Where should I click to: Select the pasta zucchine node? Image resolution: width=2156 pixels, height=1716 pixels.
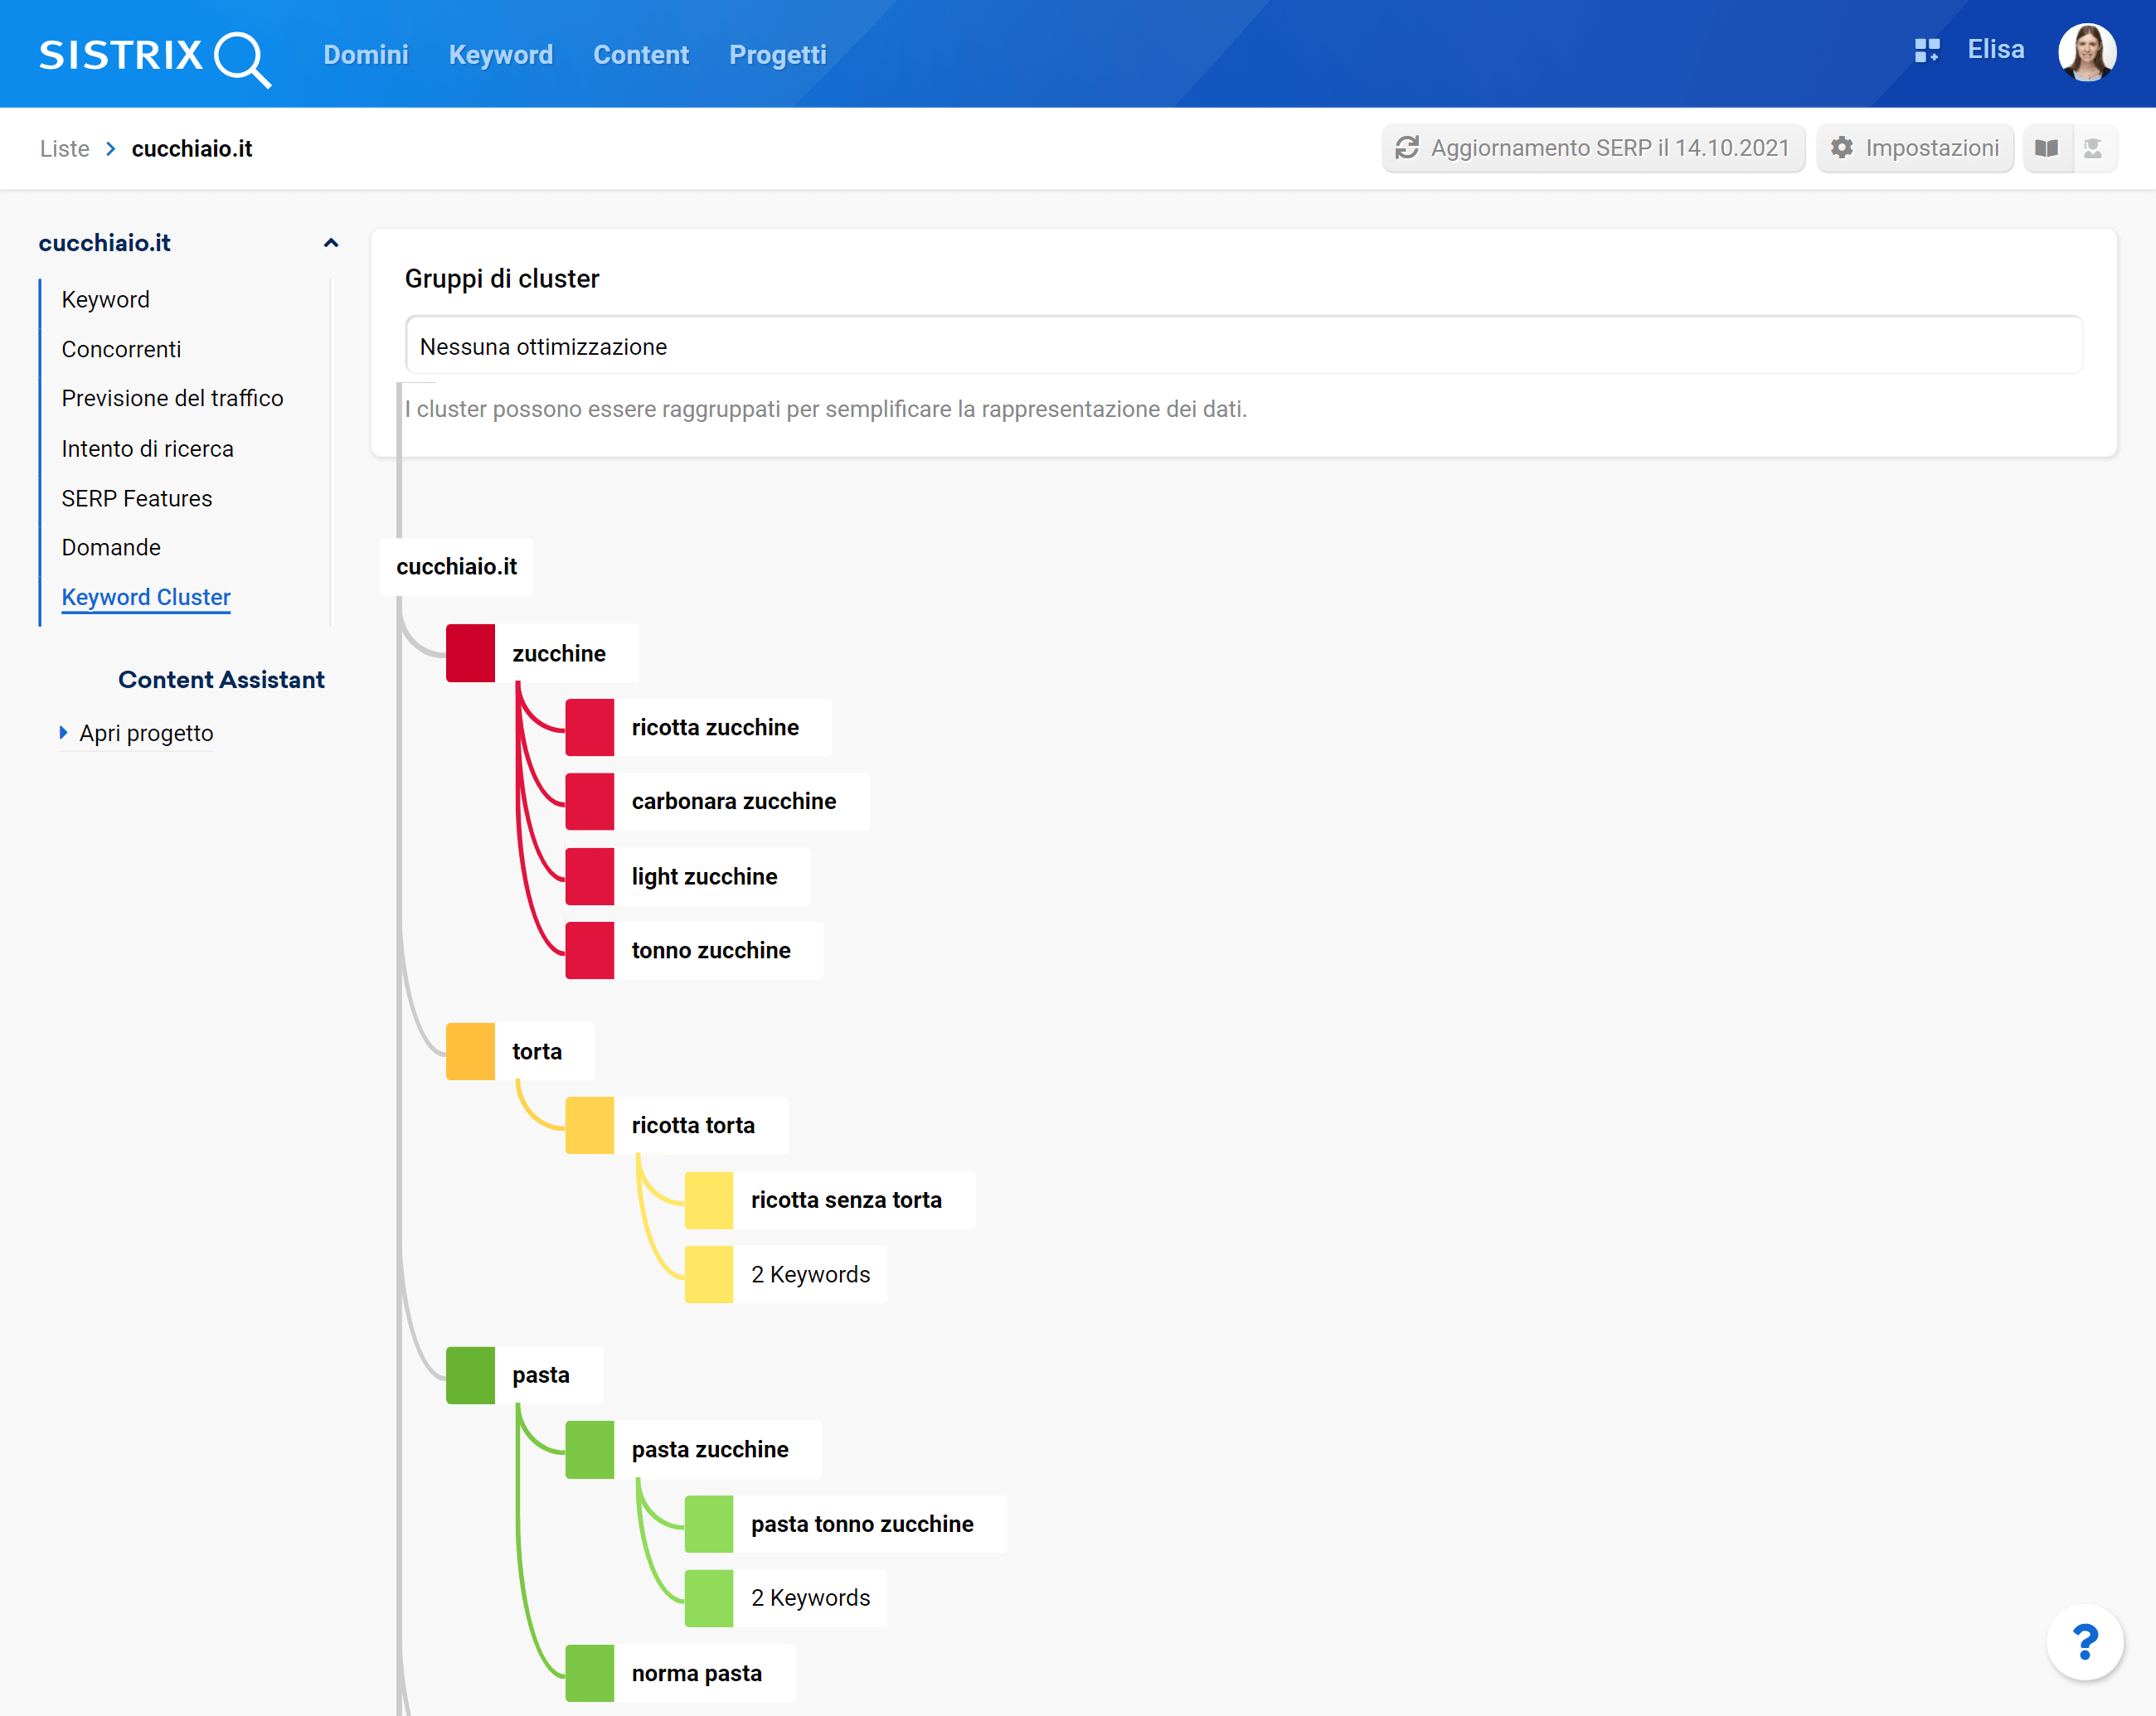coord(710,1449)
